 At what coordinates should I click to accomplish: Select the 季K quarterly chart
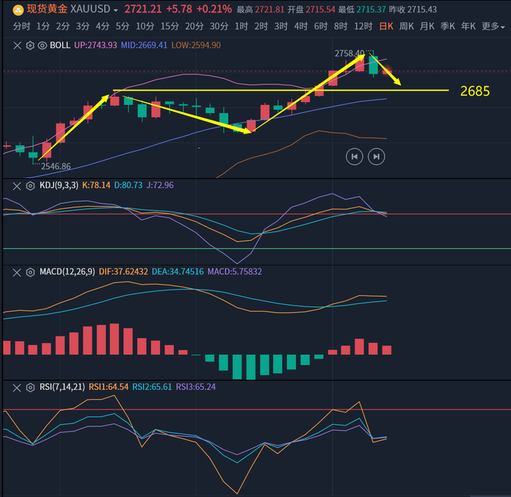click(447, 26)
